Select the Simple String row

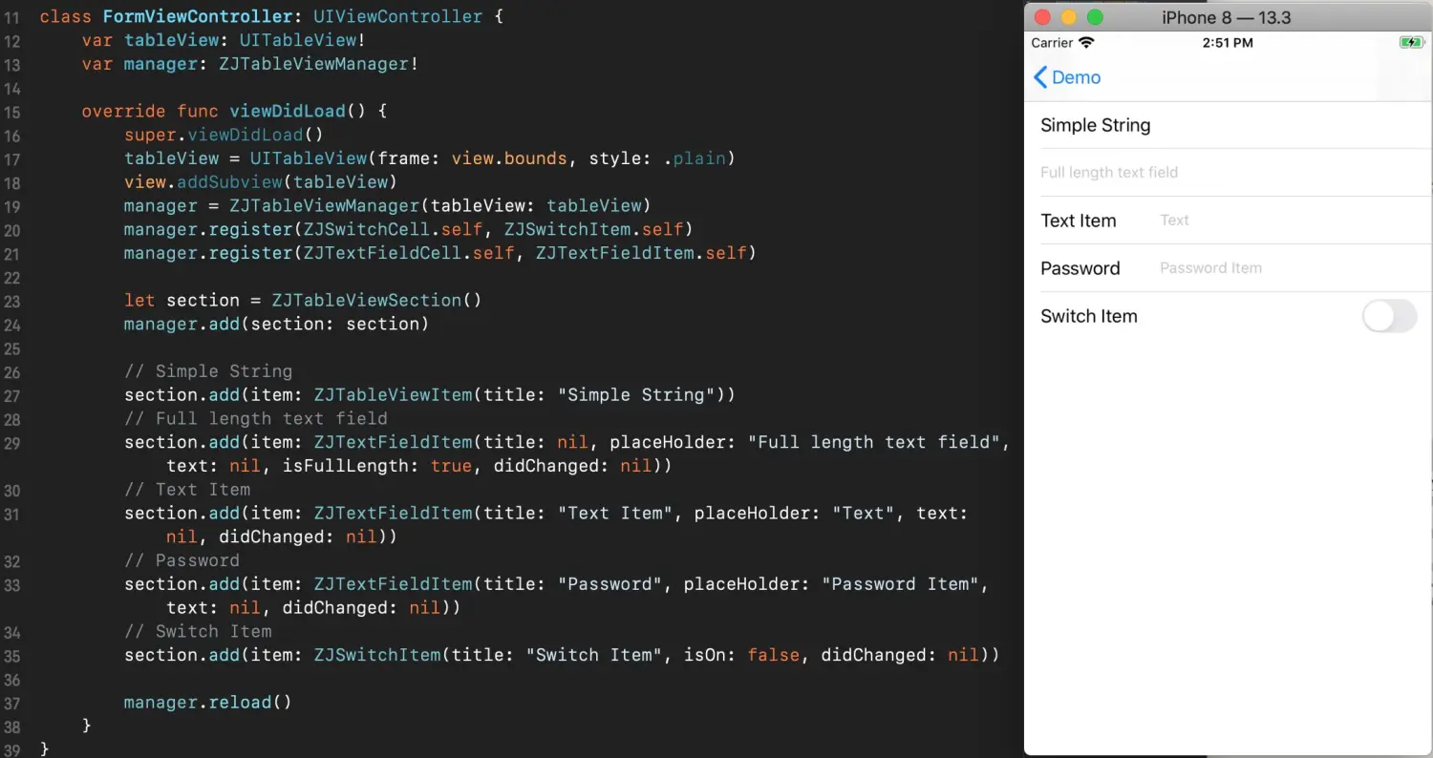pyautogui.click(x=1228, y=125)
